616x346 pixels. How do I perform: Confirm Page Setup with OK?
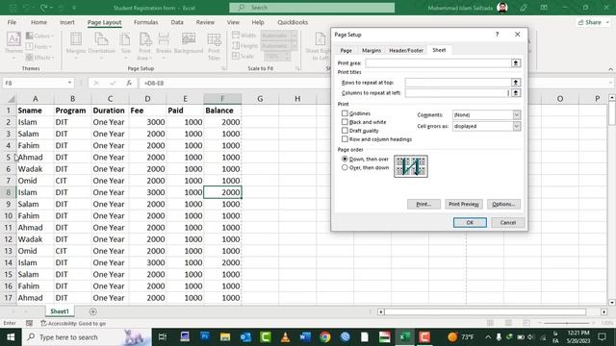click(x=470, y=222)
